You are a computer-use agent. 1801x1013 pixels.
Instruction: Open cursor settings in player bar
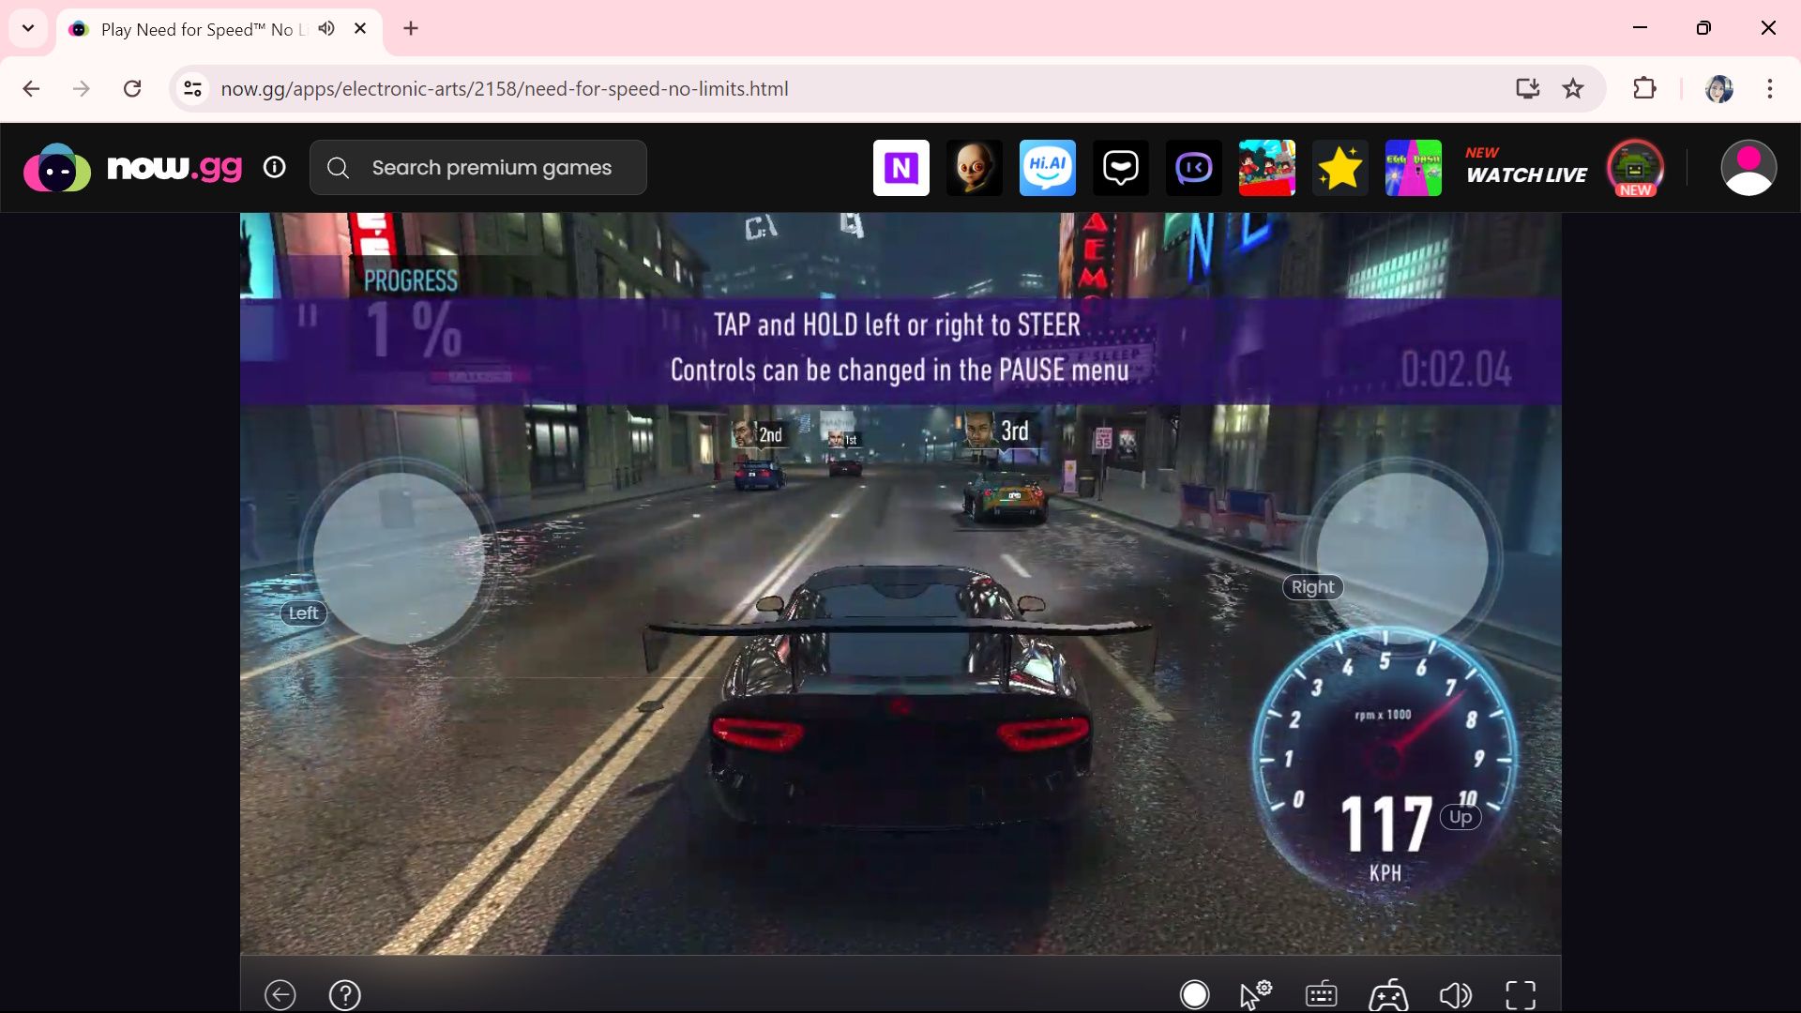pos(1255,994)
